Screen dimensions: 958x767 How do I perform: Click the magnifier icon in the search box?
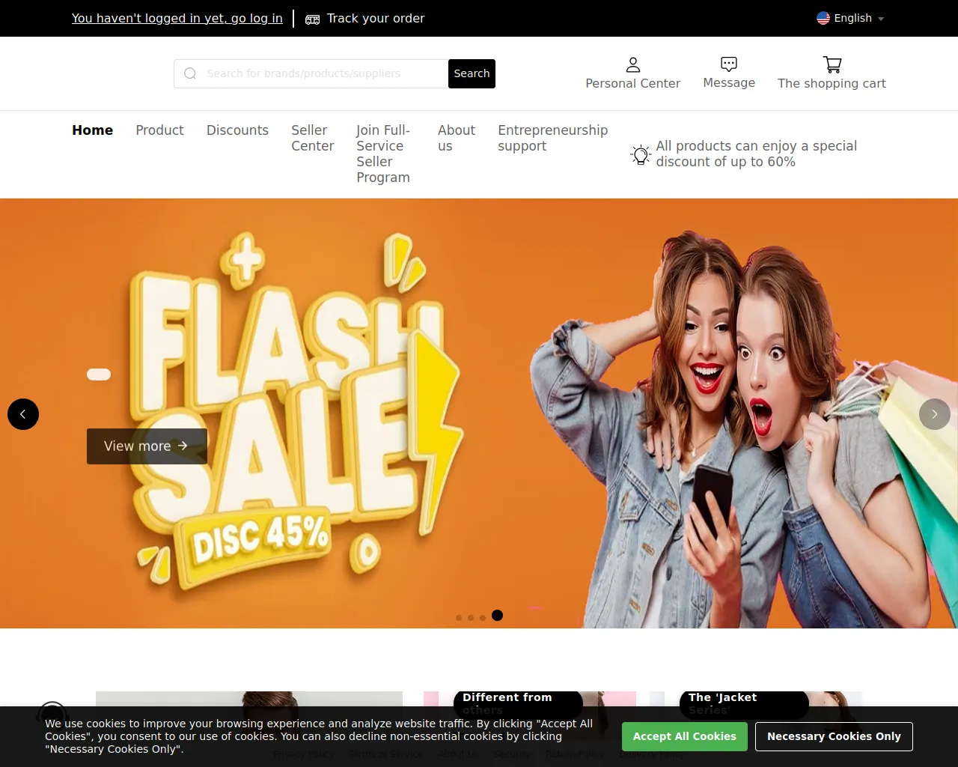(x=190, y=73)
